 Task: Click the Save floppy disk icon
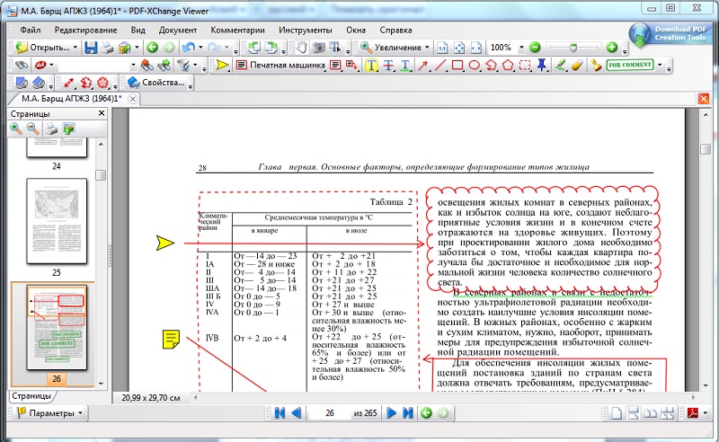pos(90,47)
